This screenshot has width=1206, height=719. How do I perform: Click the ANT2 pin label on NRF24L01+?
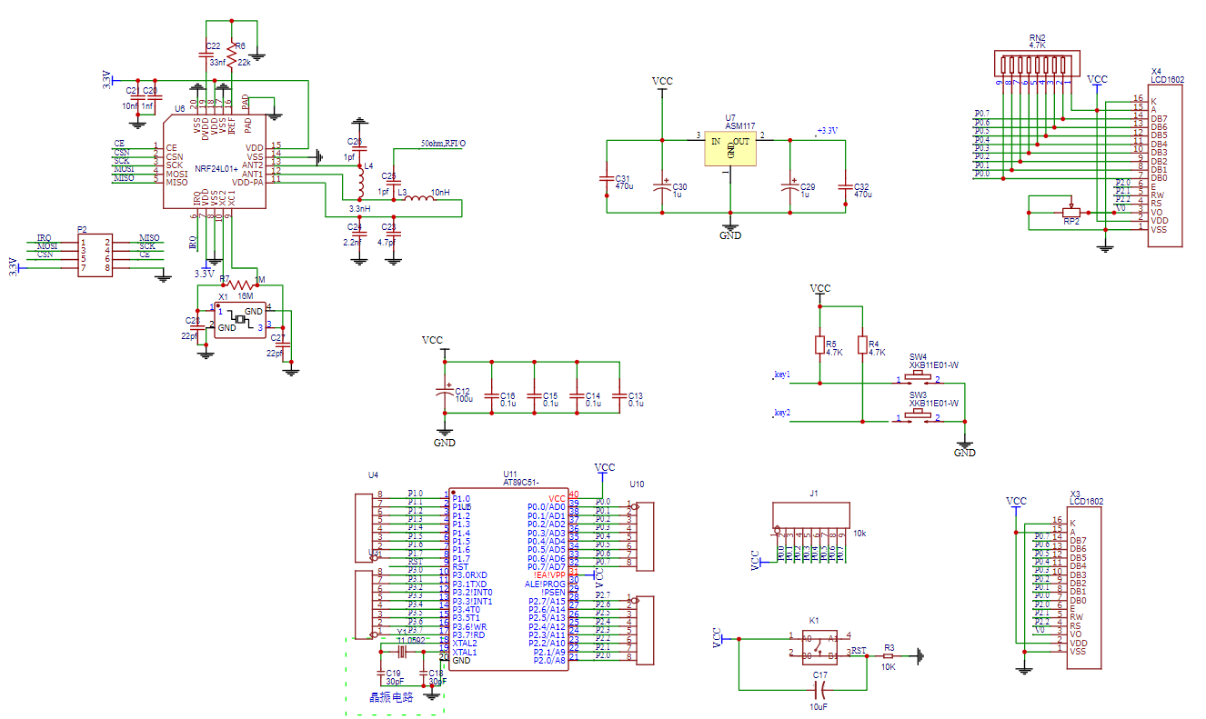pos(254,165)
